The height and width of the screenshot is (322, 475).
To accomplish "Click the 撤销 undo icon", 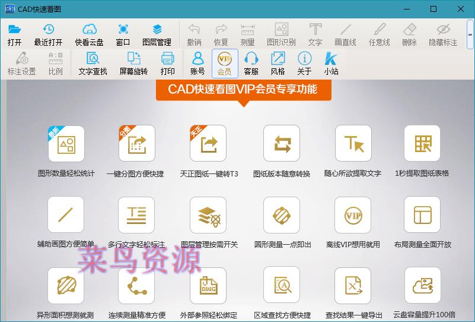I will click(194, 34).
